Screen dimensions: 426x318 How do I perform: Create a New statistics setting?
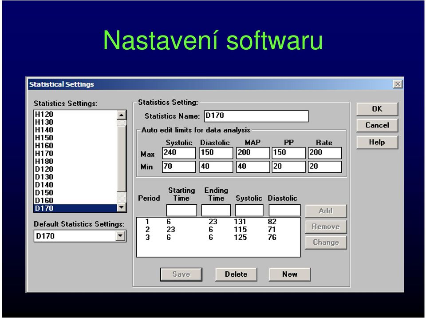[290, 274]
